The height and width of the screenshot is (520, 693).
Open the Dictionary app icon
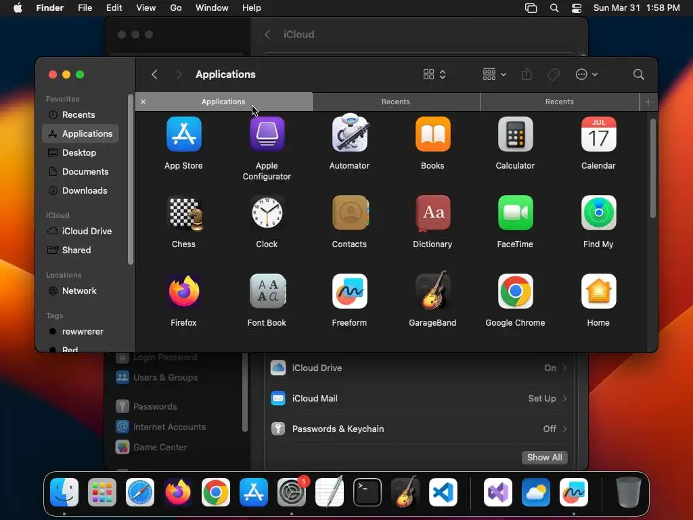click(x=432, y=213)
